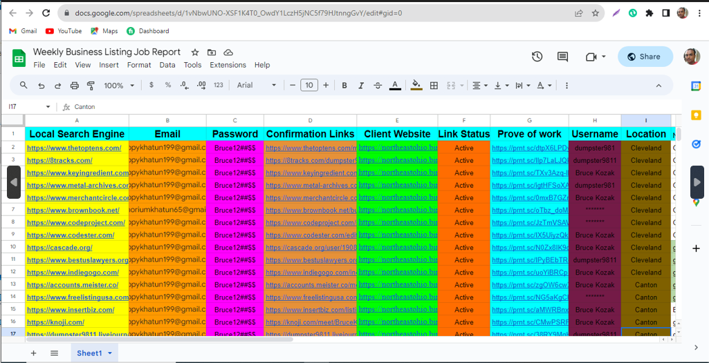Print the spreadsheet
The height and width of the screenshot is (363, 709).
click(x=75, y=85)
